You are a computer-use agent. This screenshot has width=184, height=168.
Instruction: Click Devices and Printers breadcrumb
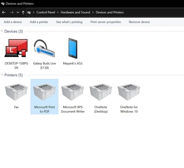point(110,12)
